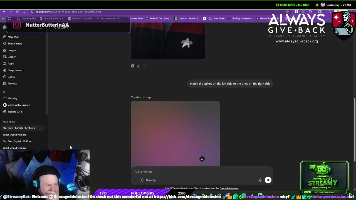Jump to bottom with the down-arrow button

tap(202, 159)
